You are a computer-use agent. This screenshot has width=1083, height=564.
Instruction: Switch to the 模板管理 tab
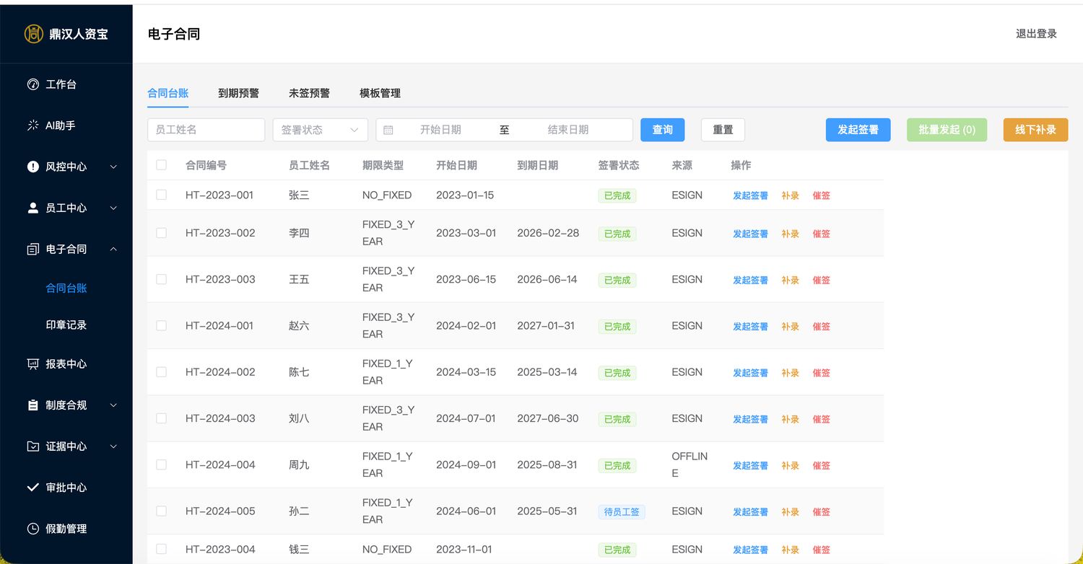380,93
